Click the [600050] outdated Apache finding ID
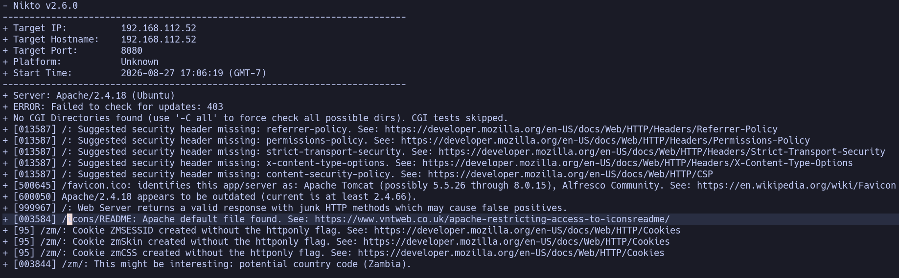Image resolution: width=899 pixels, height=278 pixels. point(35,197)
